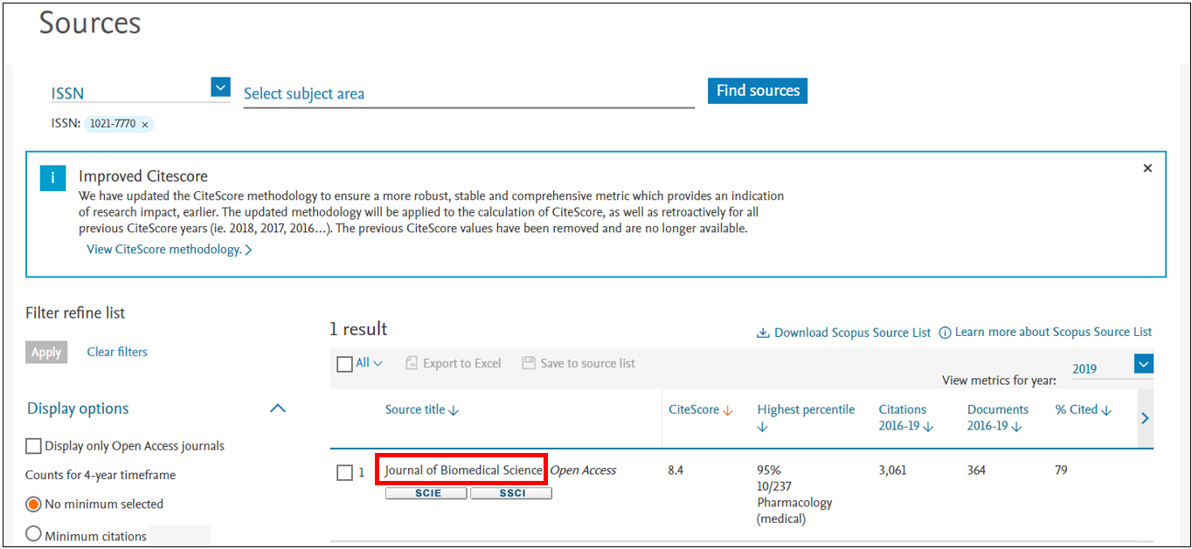Image resolution: width=1192 pixels, height=549 pixels.
Task: Click the grey Apply filter button
Action: coord(46,353)
